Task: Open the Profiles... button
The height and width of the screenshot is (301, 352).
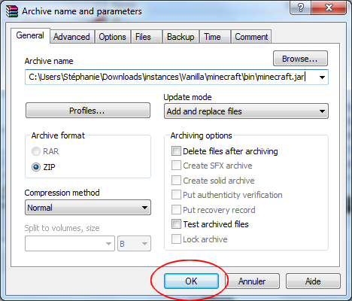Action: 88,111
